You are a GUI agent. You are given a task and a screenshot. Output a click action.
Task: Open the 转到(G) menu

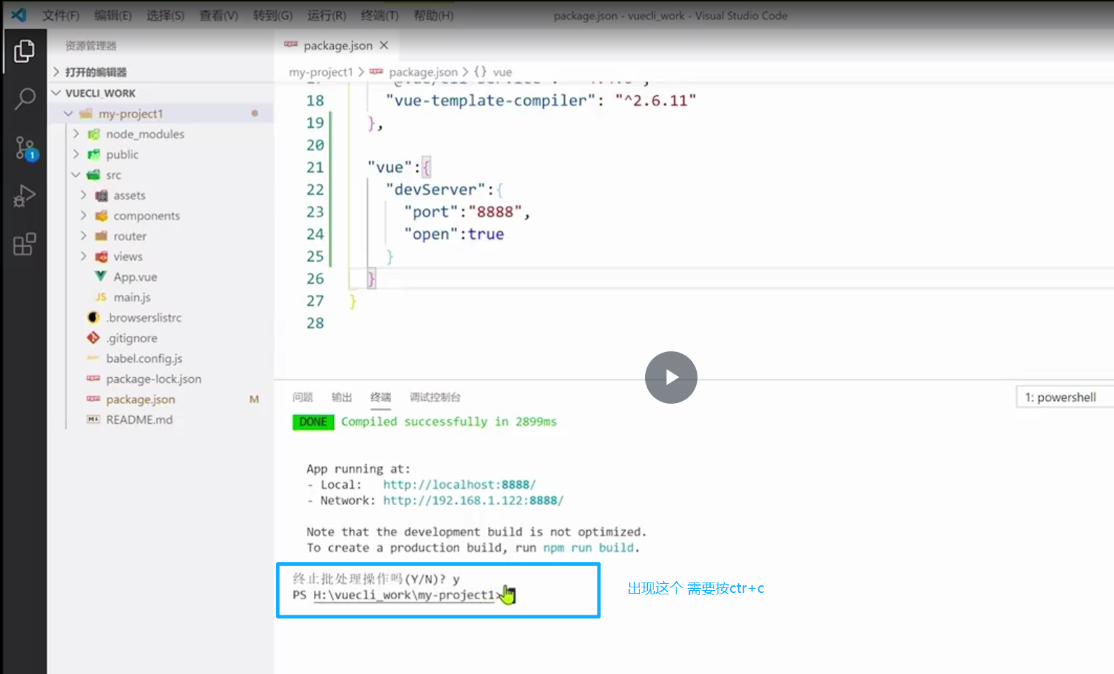[273, 15]
